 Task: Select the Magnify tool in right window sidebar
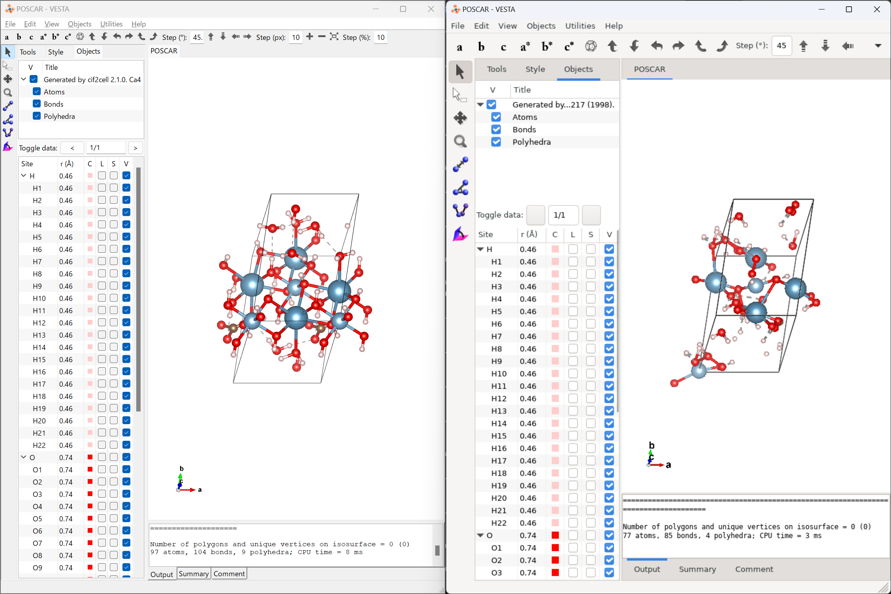[460, 141]
